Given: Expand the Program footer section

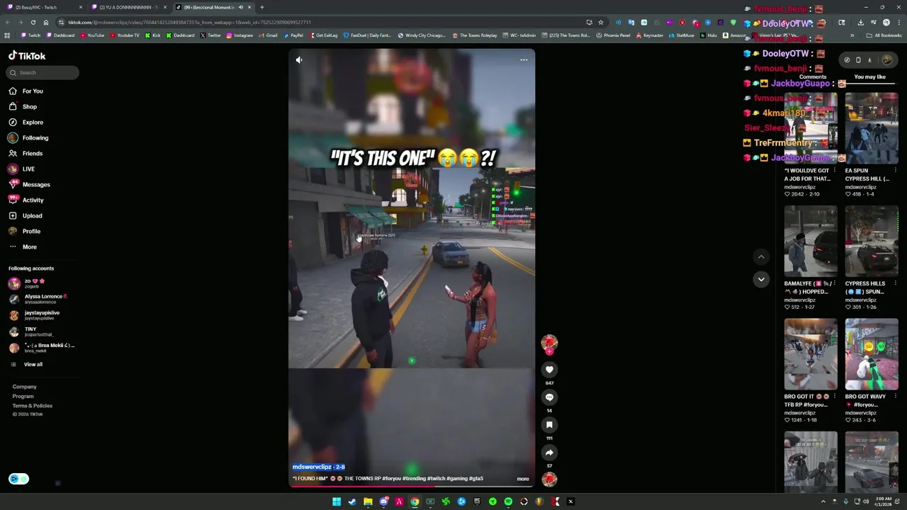Looking at the screenshot, I should coord(23,397).
